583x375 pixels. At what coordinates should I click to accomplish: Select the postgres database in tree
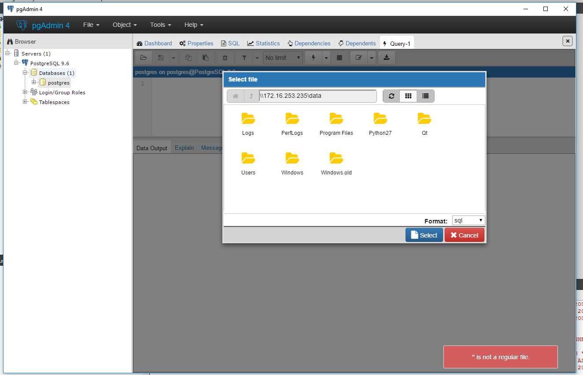pos(58,83)
